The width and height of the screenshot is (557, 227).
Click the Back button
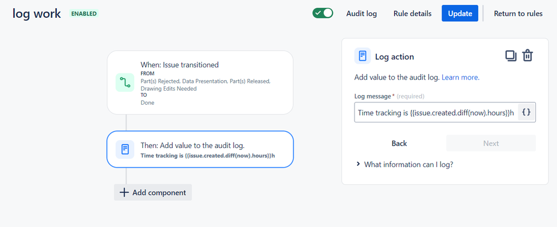399,144
